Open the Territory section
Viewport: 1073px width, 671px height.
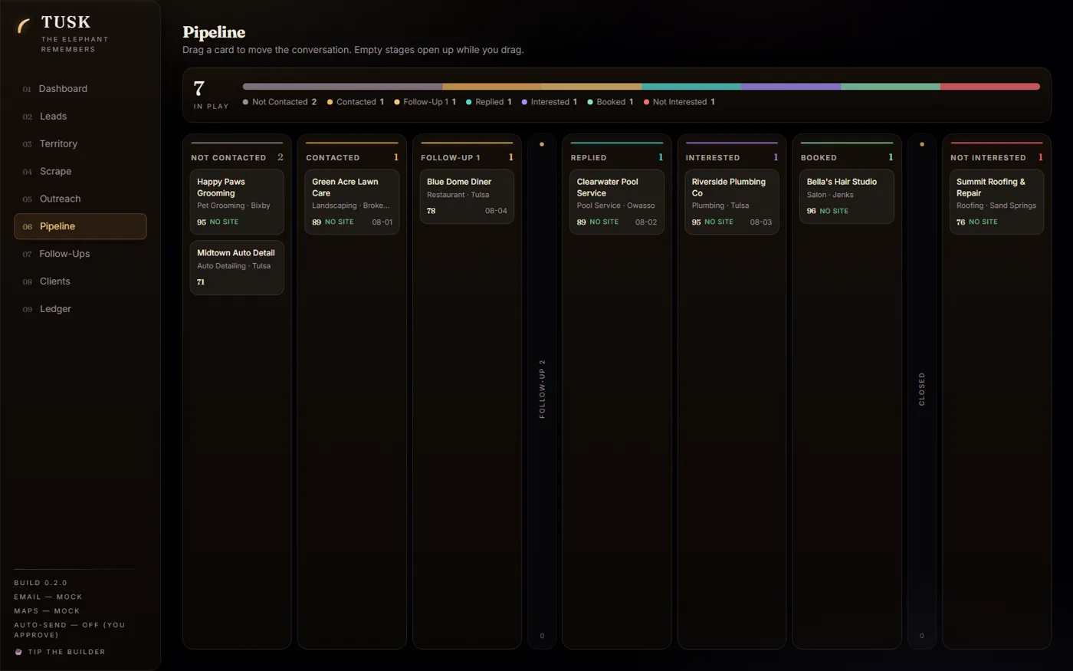[x=80, y=144]
